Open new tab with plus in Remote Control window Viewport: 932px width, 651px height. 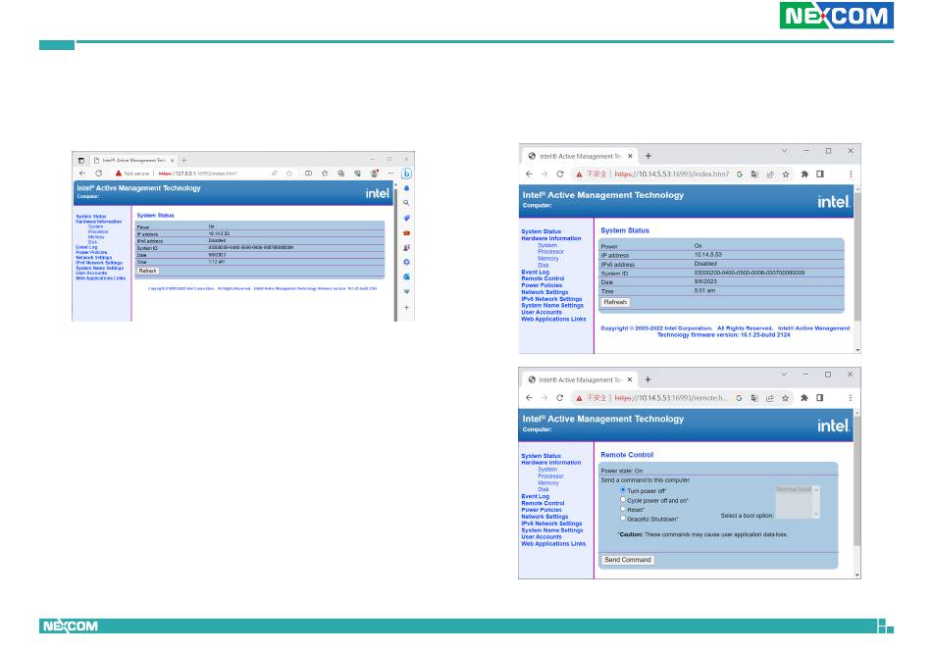(647, 378)
